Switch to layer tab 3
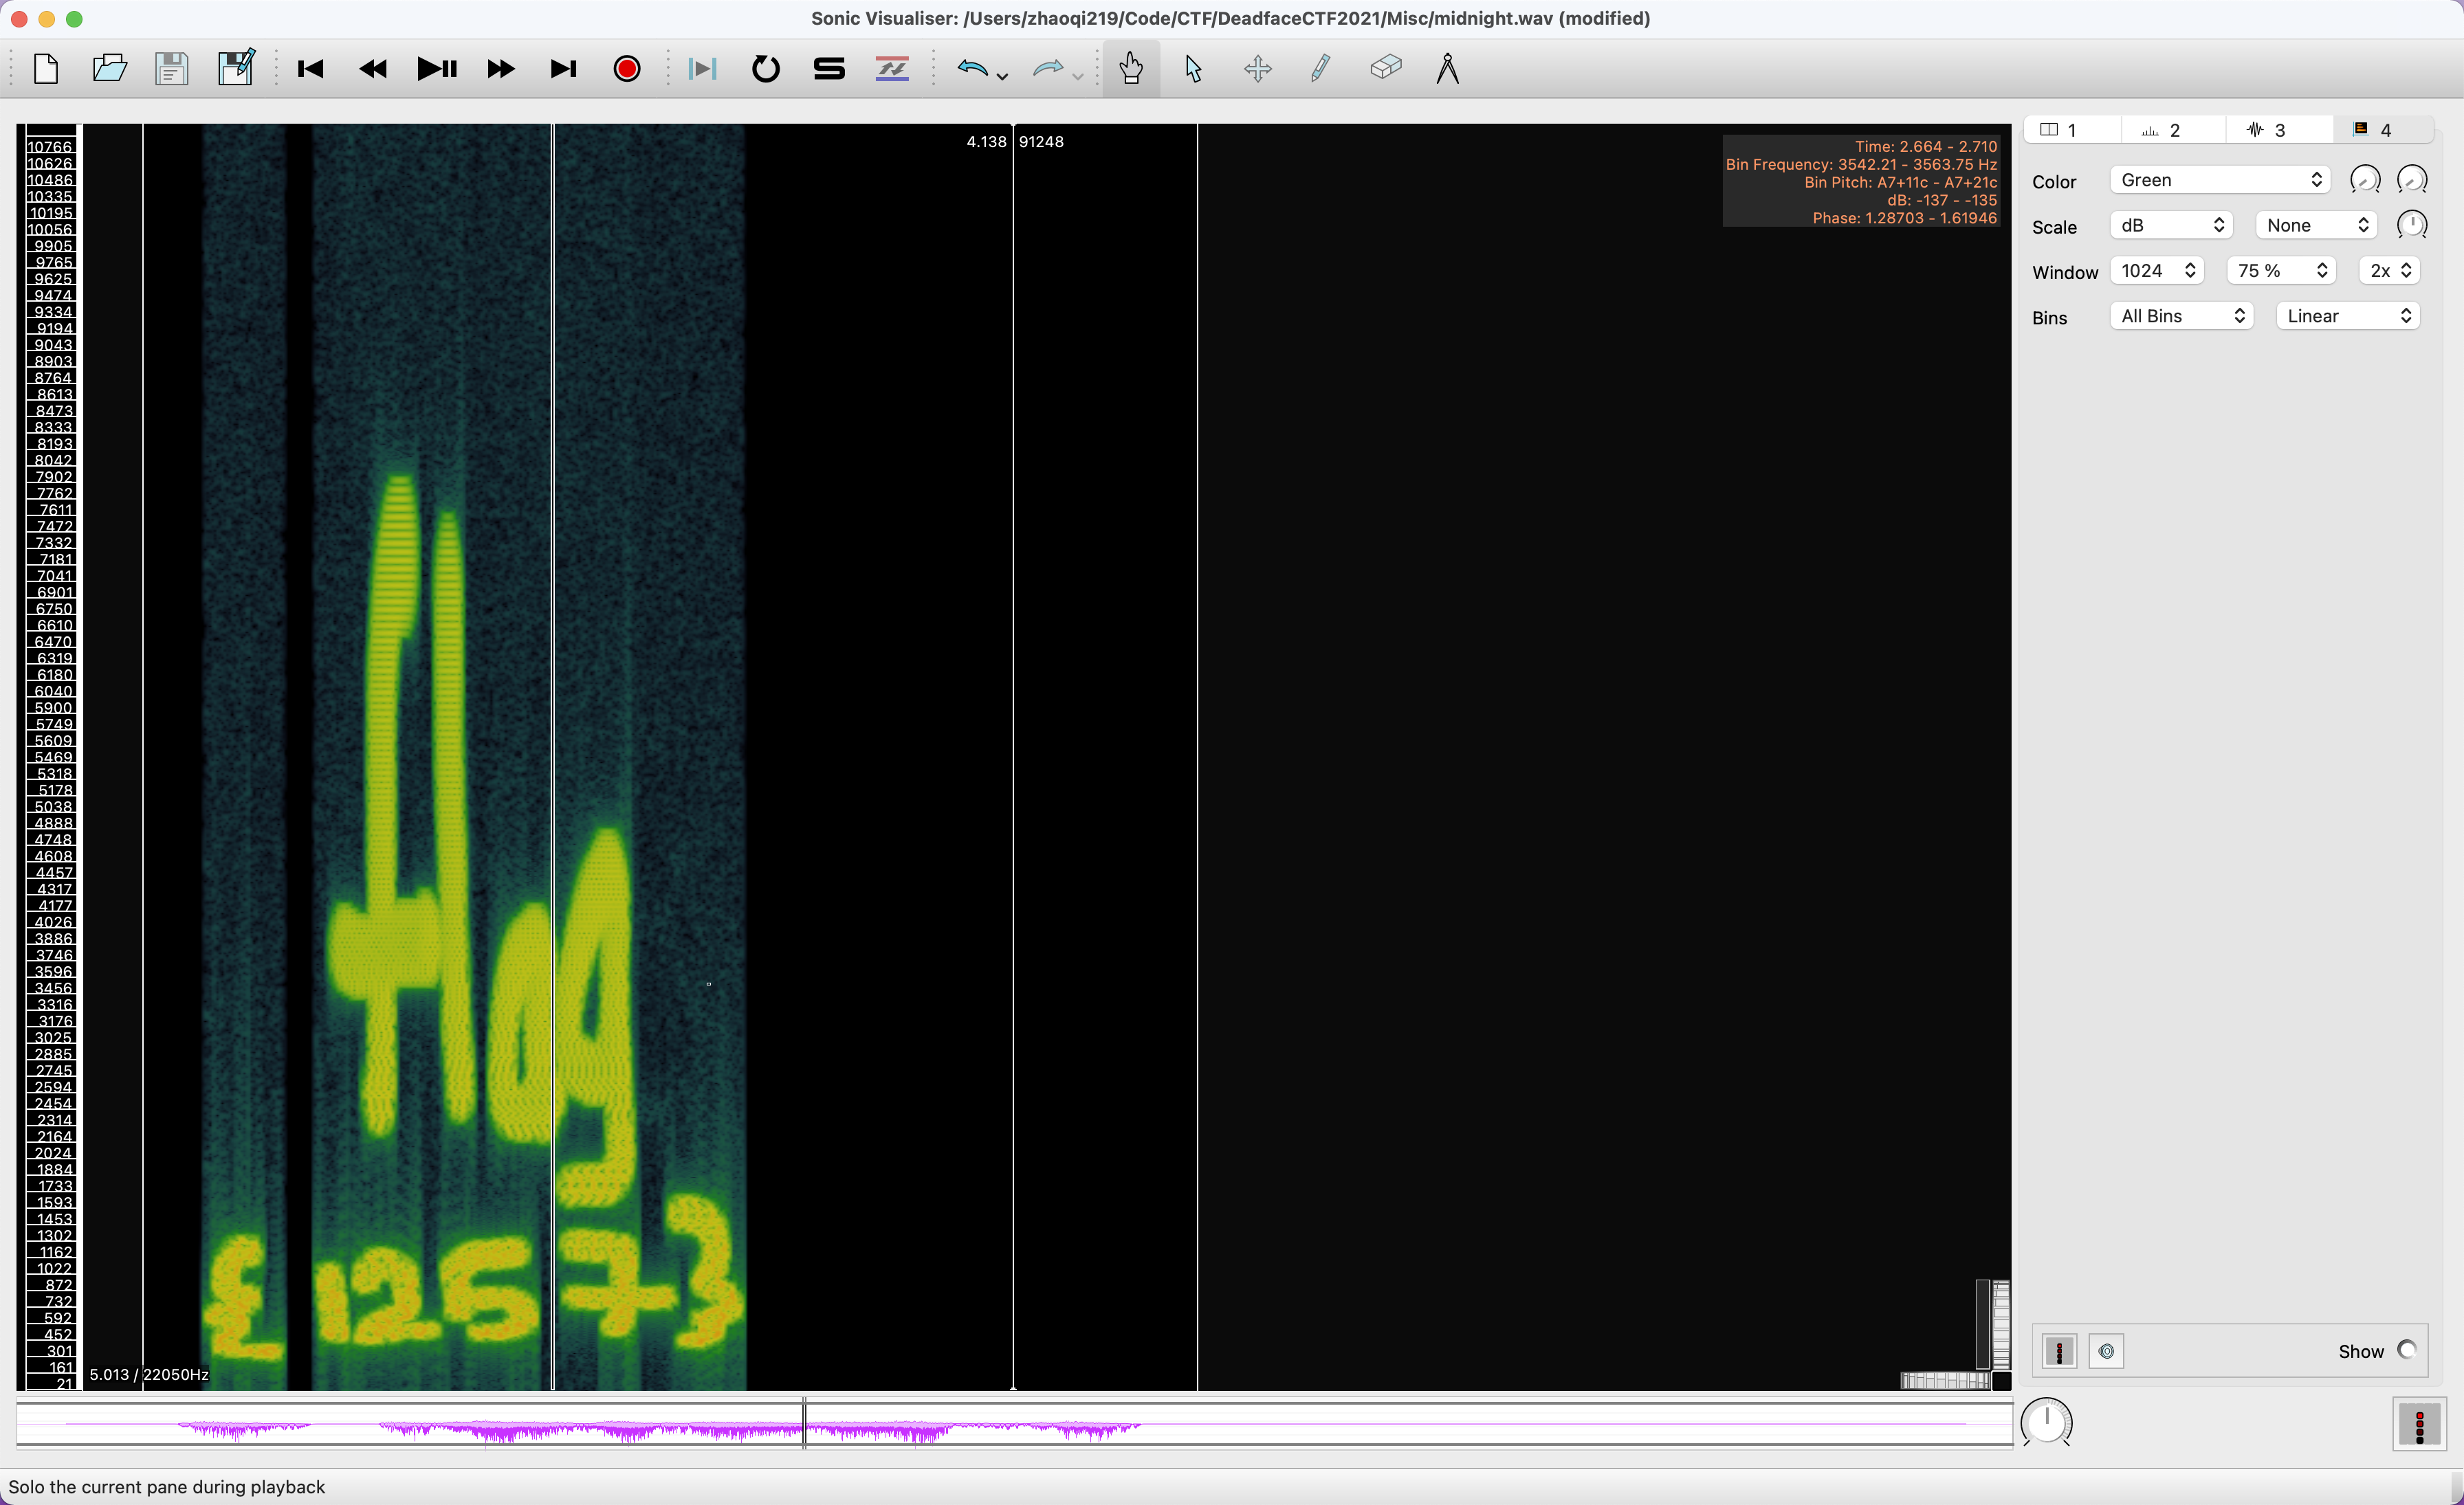 pyautogui.click(x=2278, y=130)
